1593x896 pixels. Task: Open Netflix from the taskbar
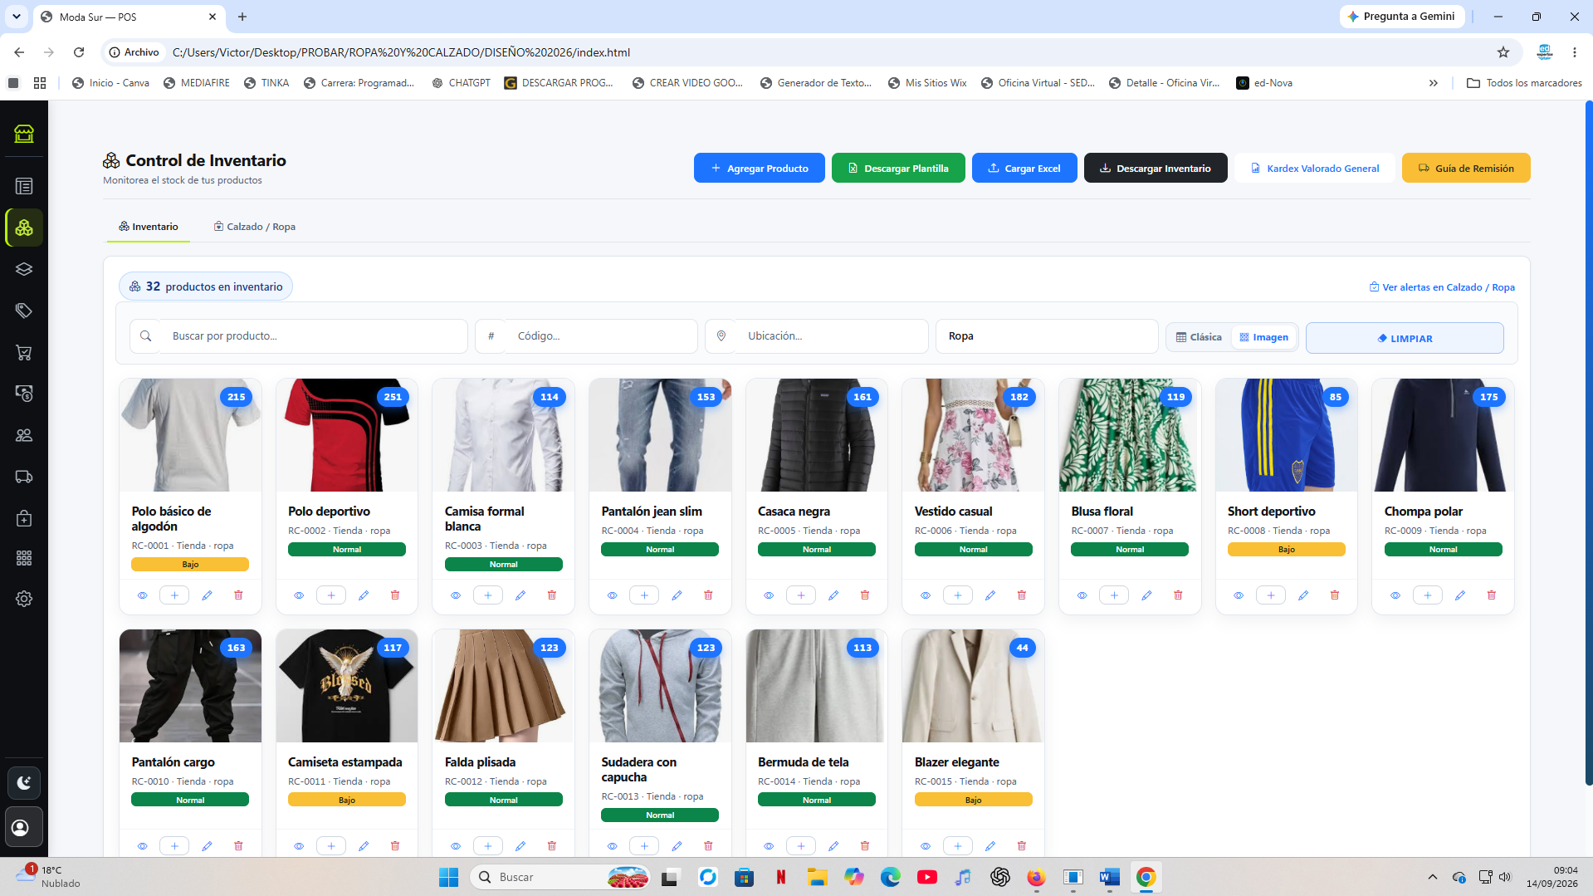pyautogui.click(x=781, y=877)
